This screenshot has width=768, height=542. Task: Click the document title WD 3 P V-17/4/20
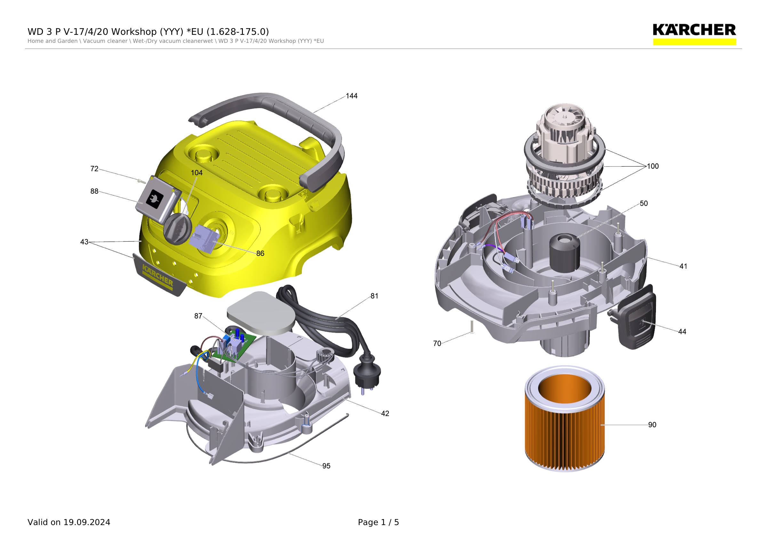pos(148,32)
